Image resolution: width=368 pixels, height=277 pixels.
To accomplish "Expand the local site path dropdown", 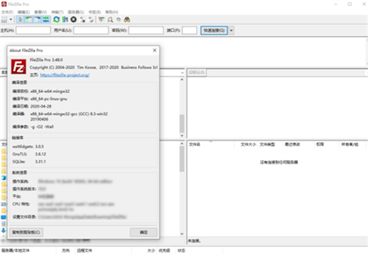I will point(182,73).
